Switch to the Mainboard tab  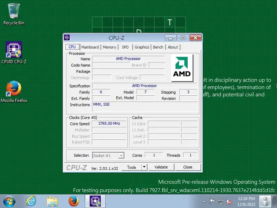90,47
